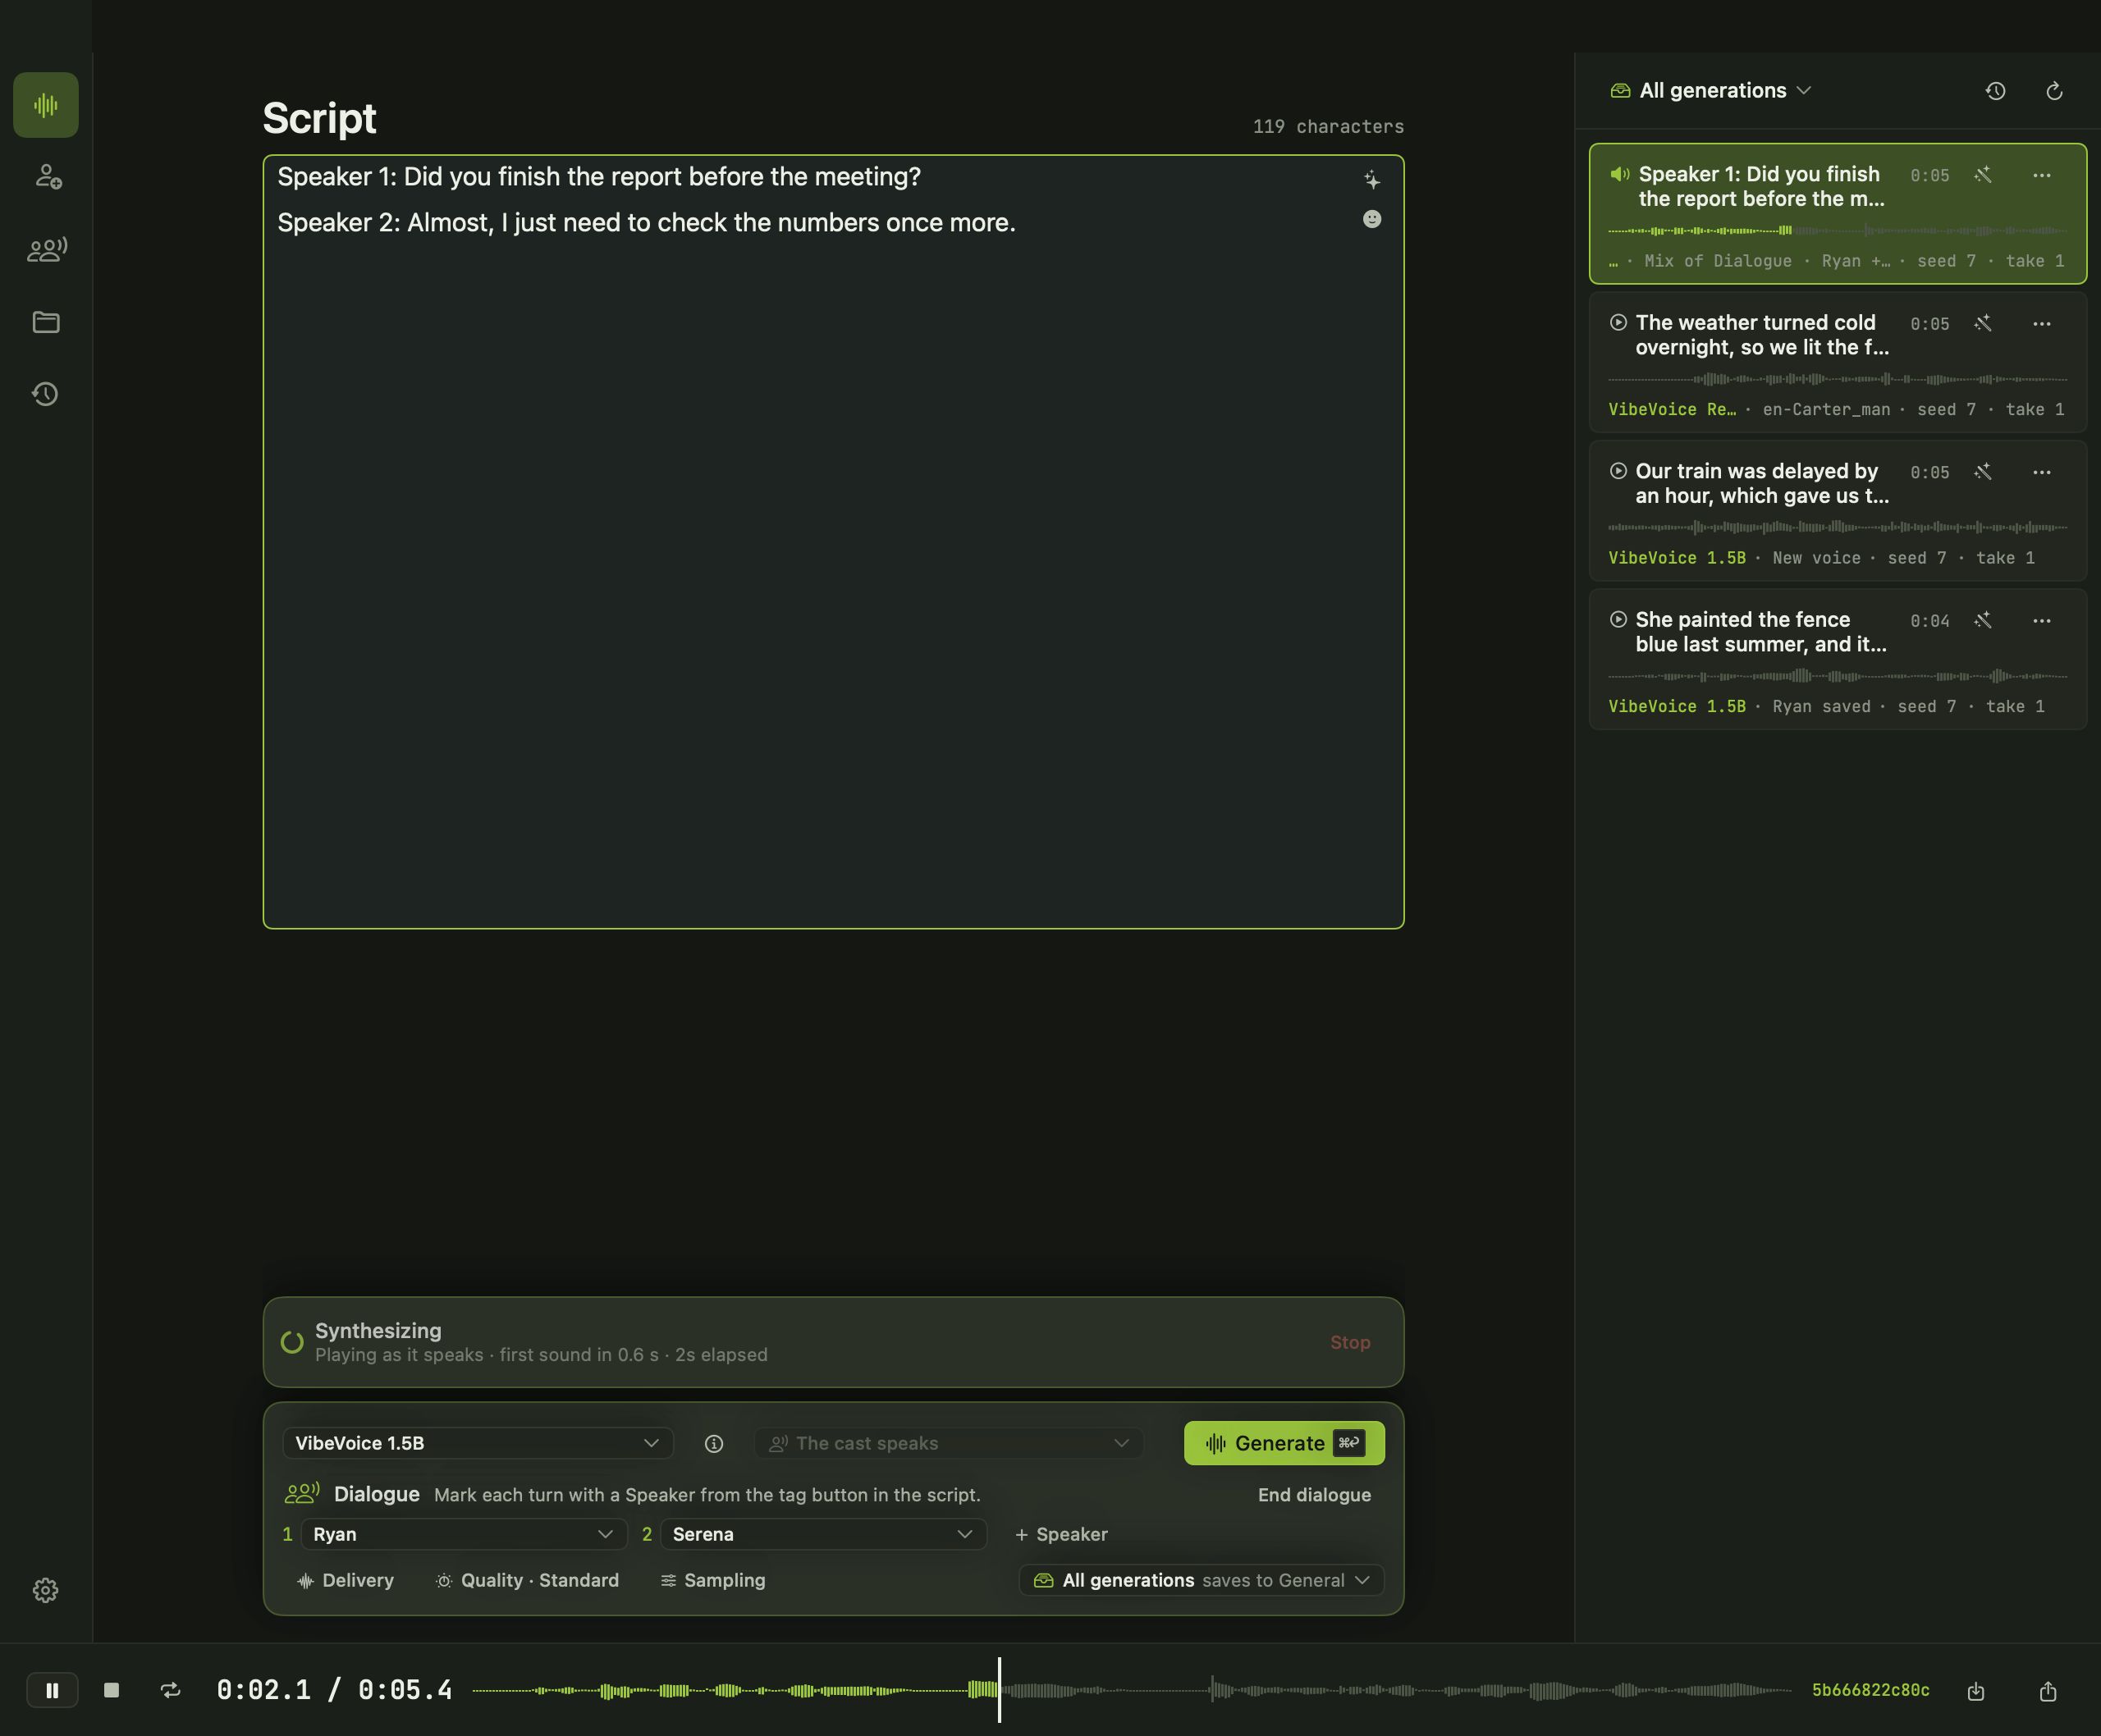
Task: Click inside the Script text area
Action: pyautogui.click(x=833, y=542)
